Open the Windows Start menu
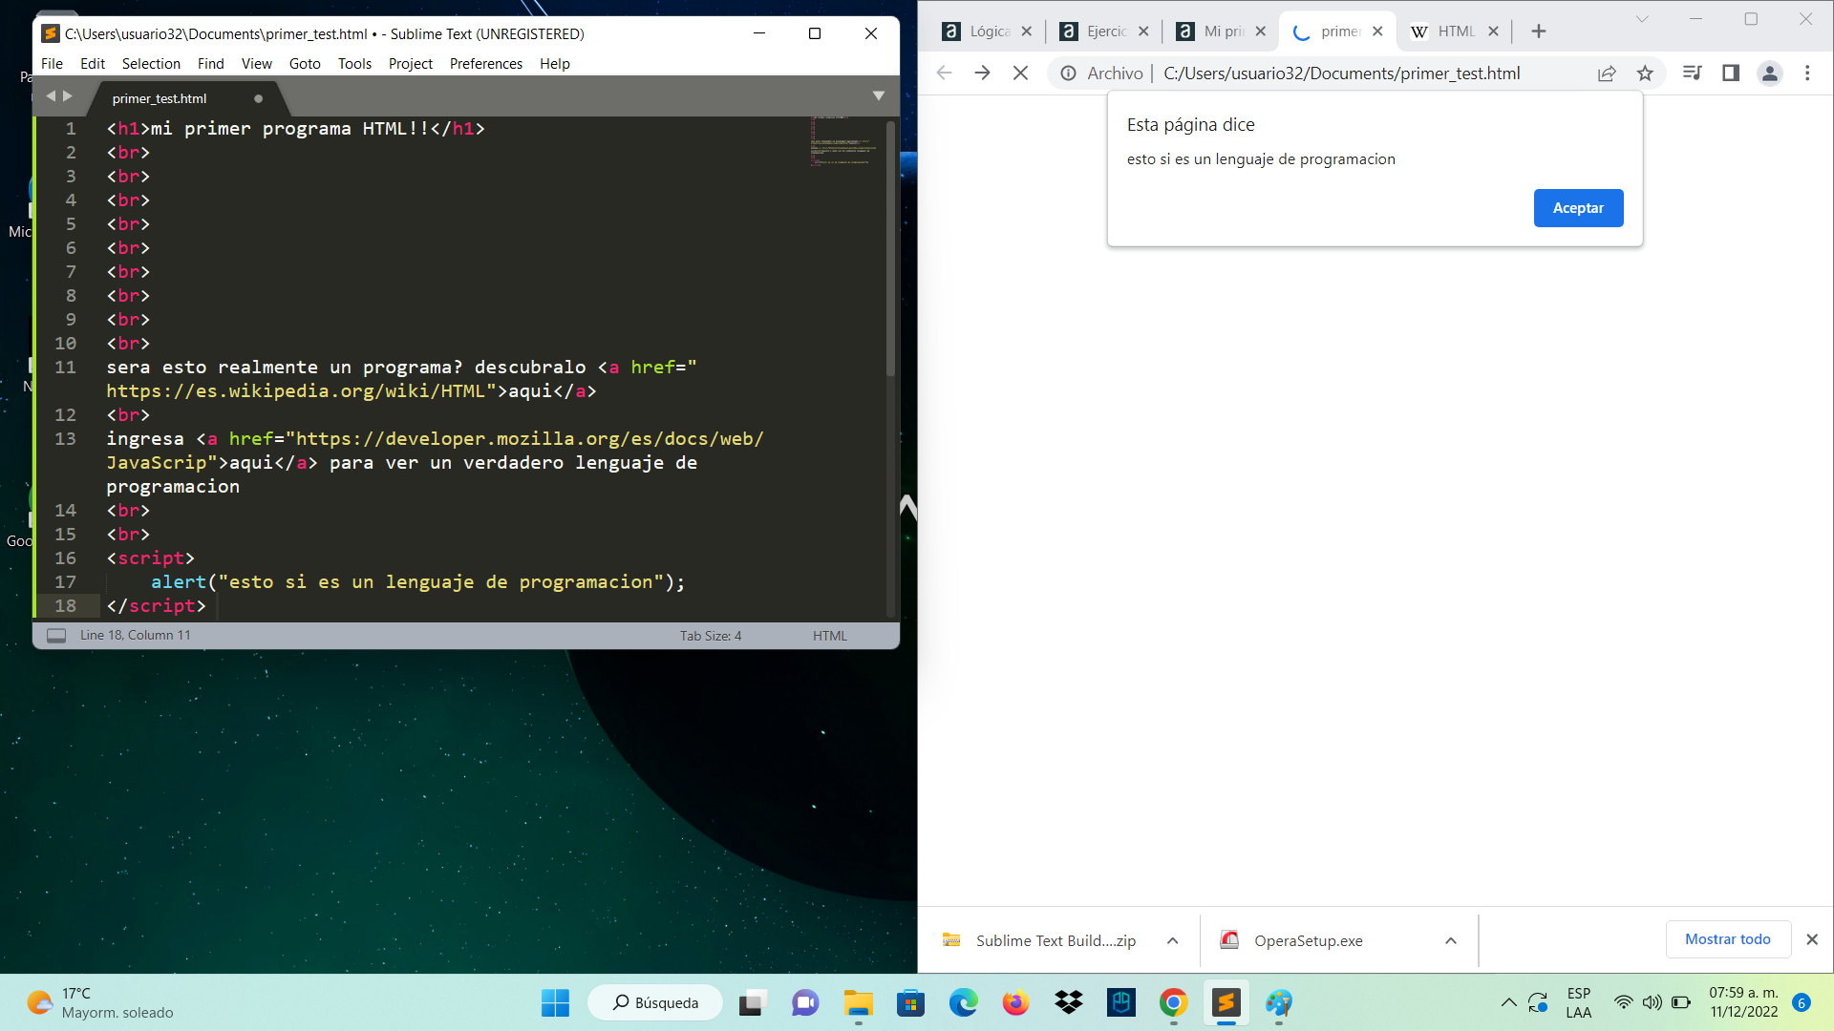This screenshot has height=1031, width=1834. point(555,1002)
